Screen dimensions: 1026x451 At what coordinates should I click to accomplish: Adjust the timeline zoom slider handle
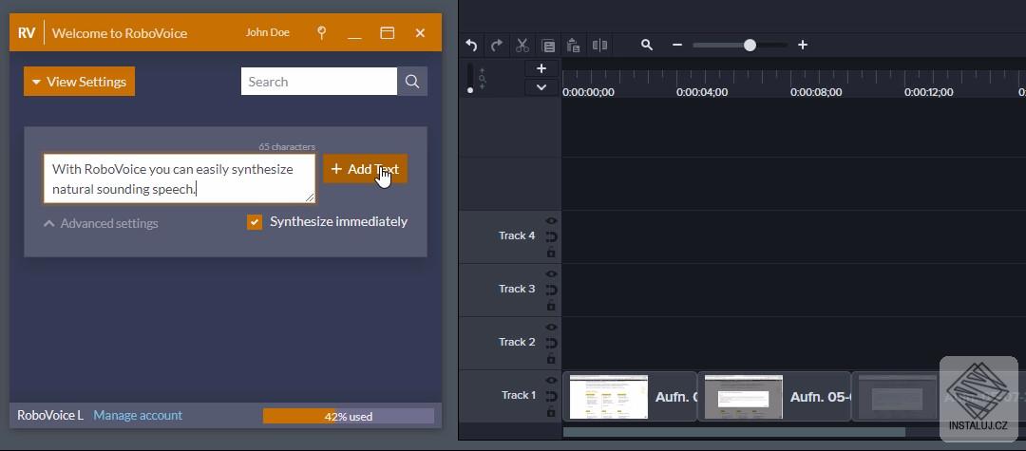click(x=750, y=45)
